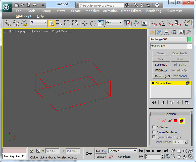Click Keyboard Shortcut Override toggle icon
The height and width of the screenshot is (162, 196).
144,23
